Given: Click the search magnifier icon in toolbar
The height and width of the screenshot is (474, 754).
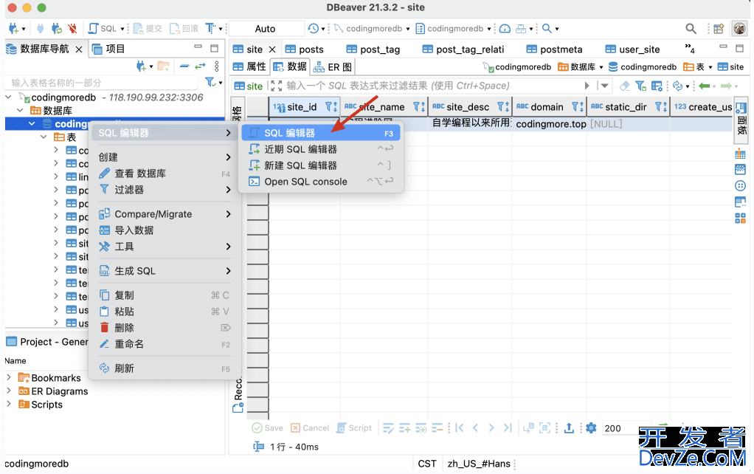Looking at the screenshot, I should point(691,29).
